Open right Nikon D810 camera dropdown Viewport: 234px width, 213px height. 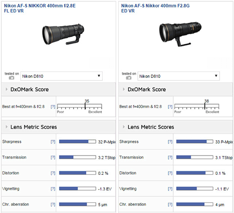coord(178,76)
